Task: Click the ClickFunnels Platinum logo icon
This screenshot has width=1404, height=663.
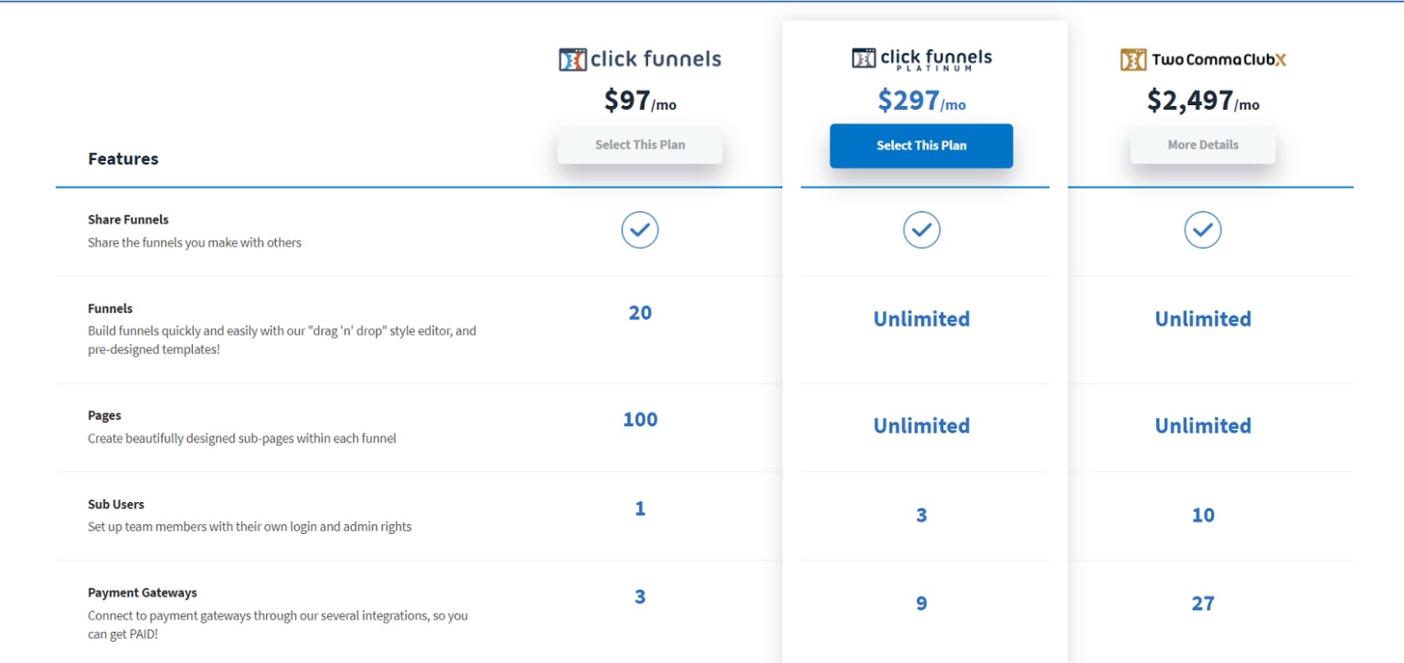Action: 864,59
